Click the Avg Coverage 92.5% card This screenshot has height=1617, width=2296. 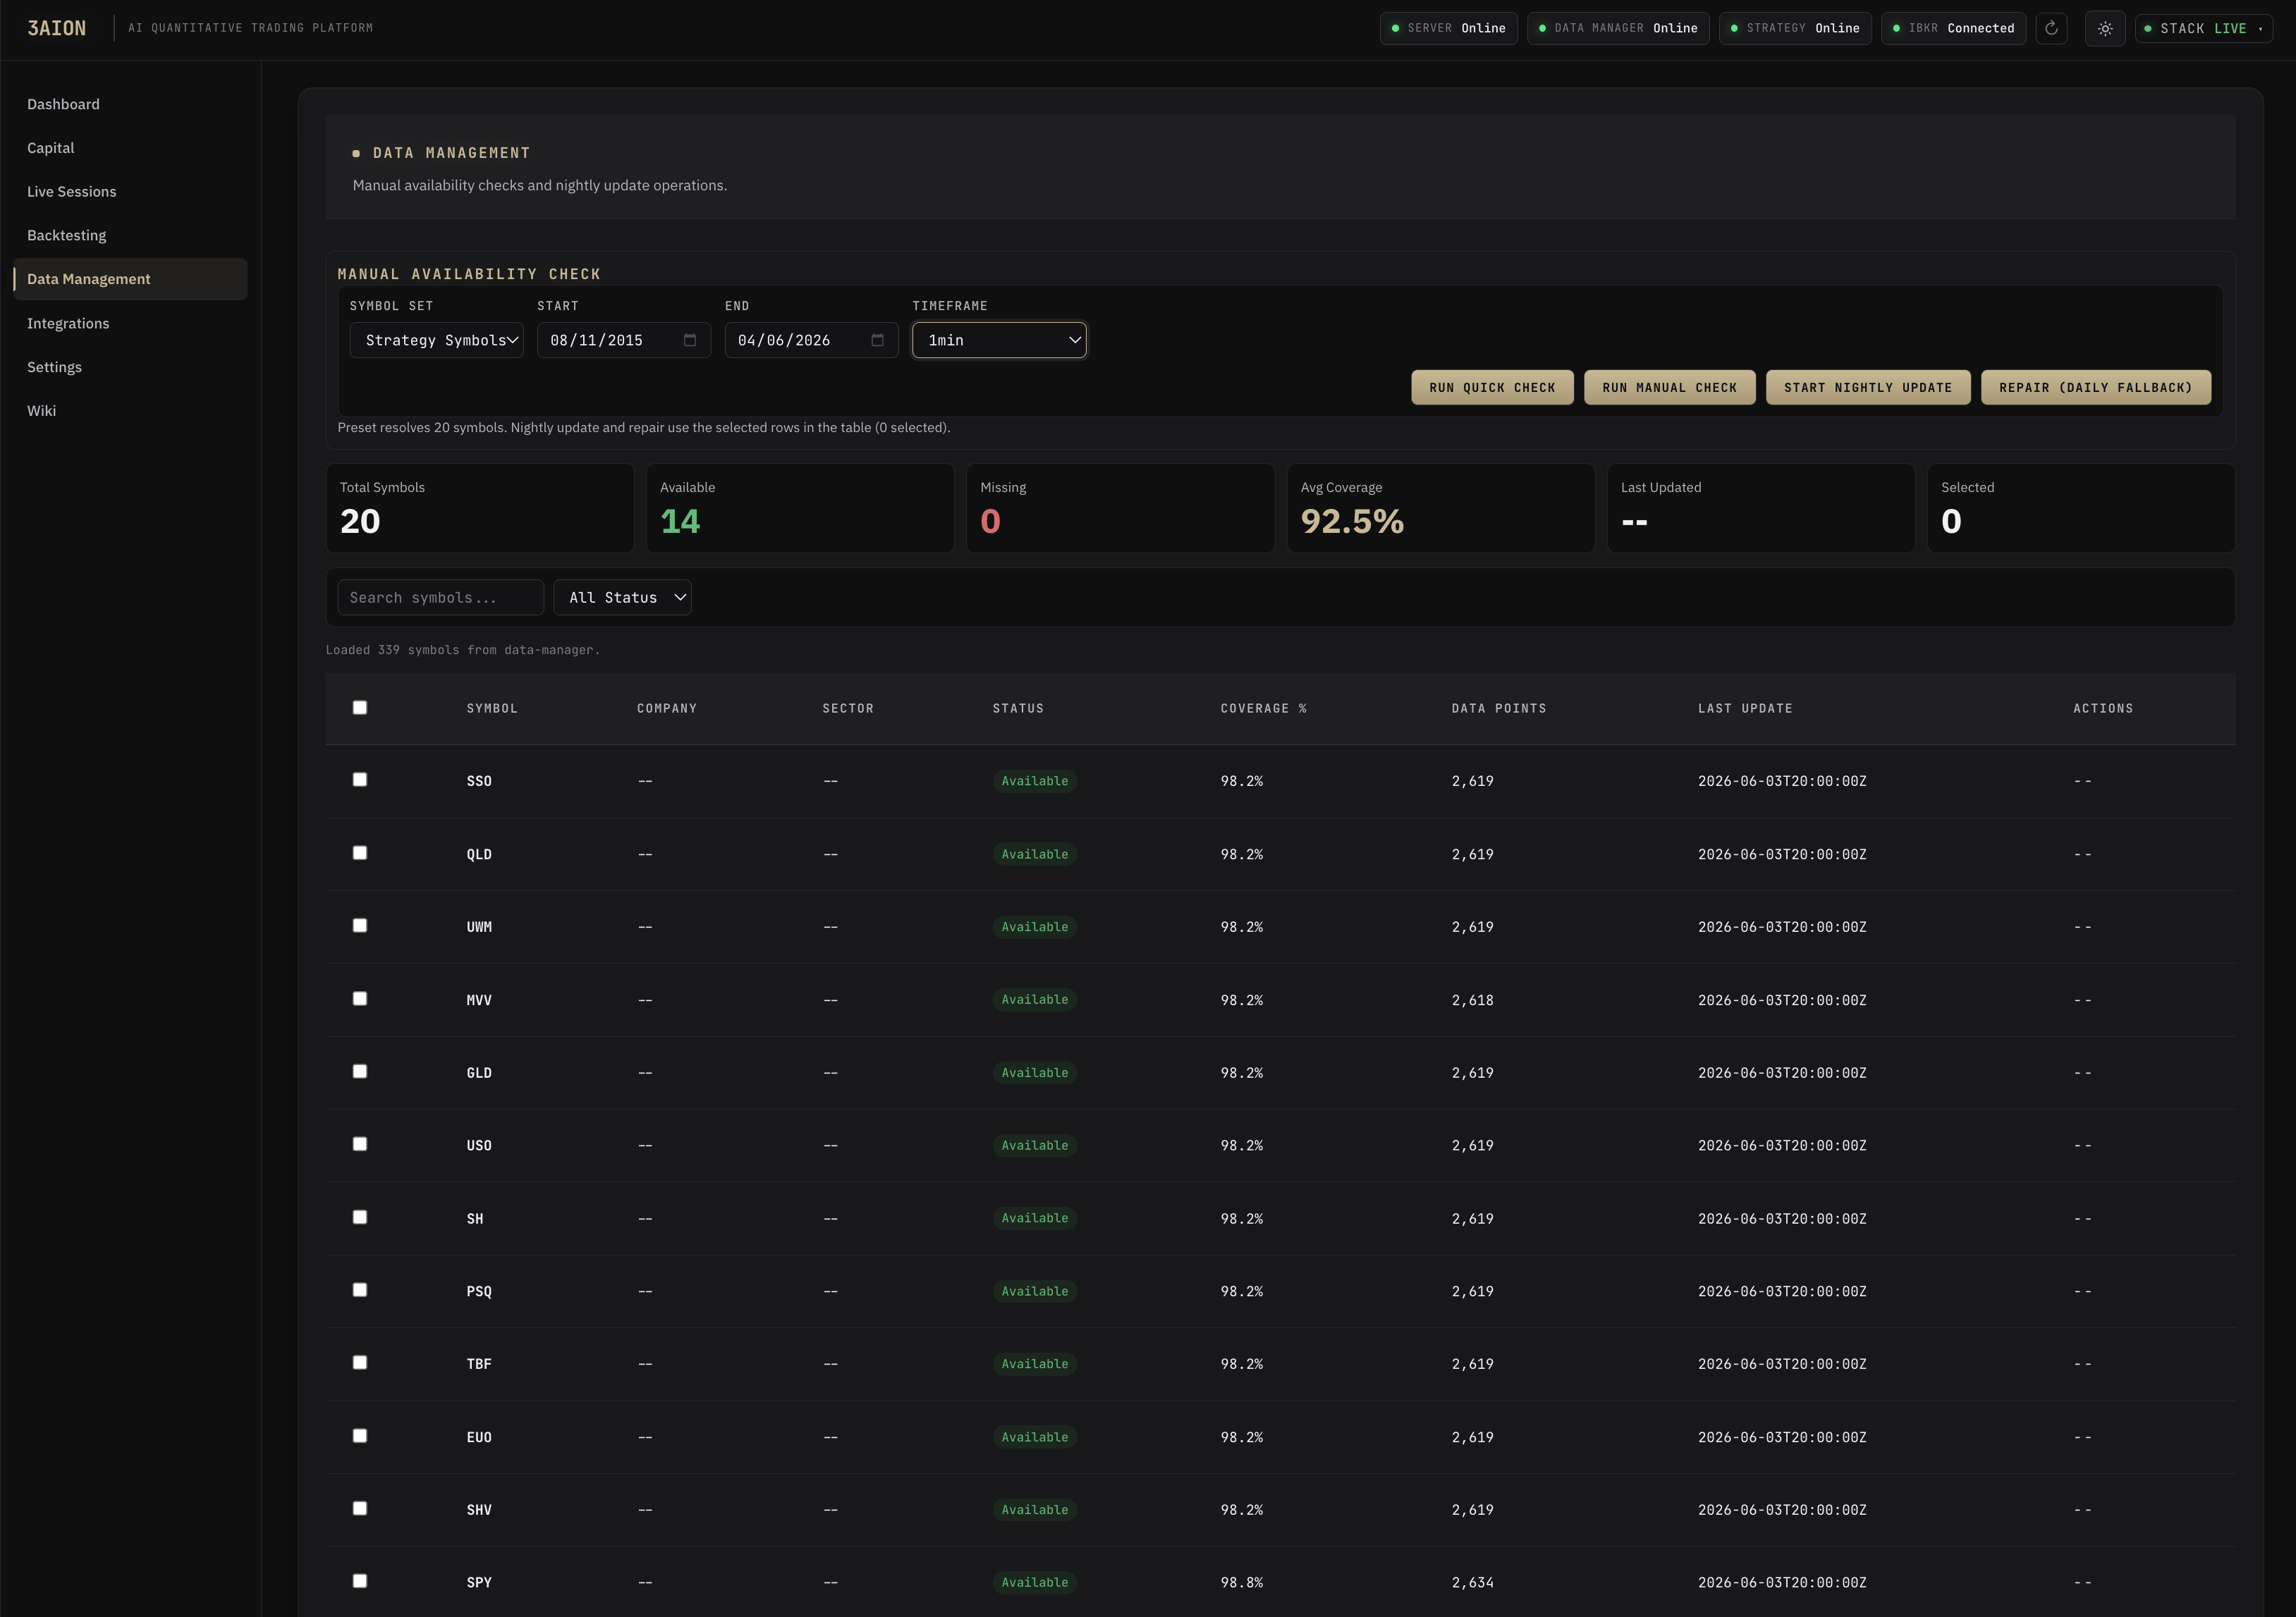pos(1440,508)
